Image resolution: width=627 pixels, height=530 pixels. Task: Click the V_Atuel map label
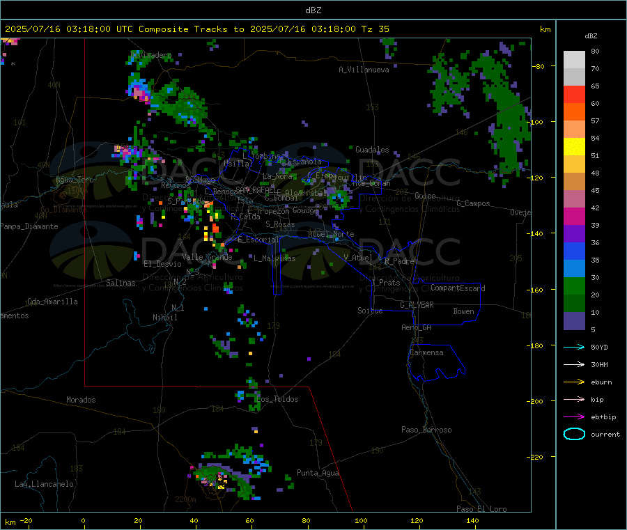[x=358, y=258]
